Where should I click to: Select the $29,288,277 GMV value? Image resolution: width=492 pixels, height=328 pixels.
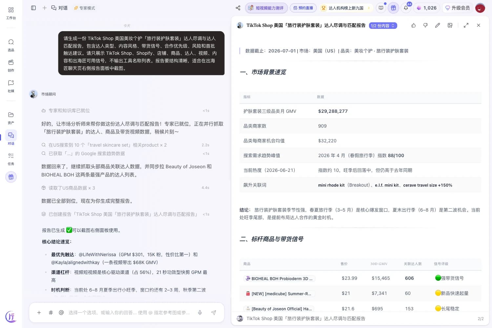[333, 111]
